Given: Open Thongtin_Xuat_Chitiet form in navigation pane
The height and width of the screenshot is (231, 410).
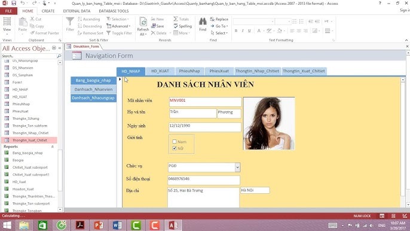Looking at the screenshot, I should (29, 140).
